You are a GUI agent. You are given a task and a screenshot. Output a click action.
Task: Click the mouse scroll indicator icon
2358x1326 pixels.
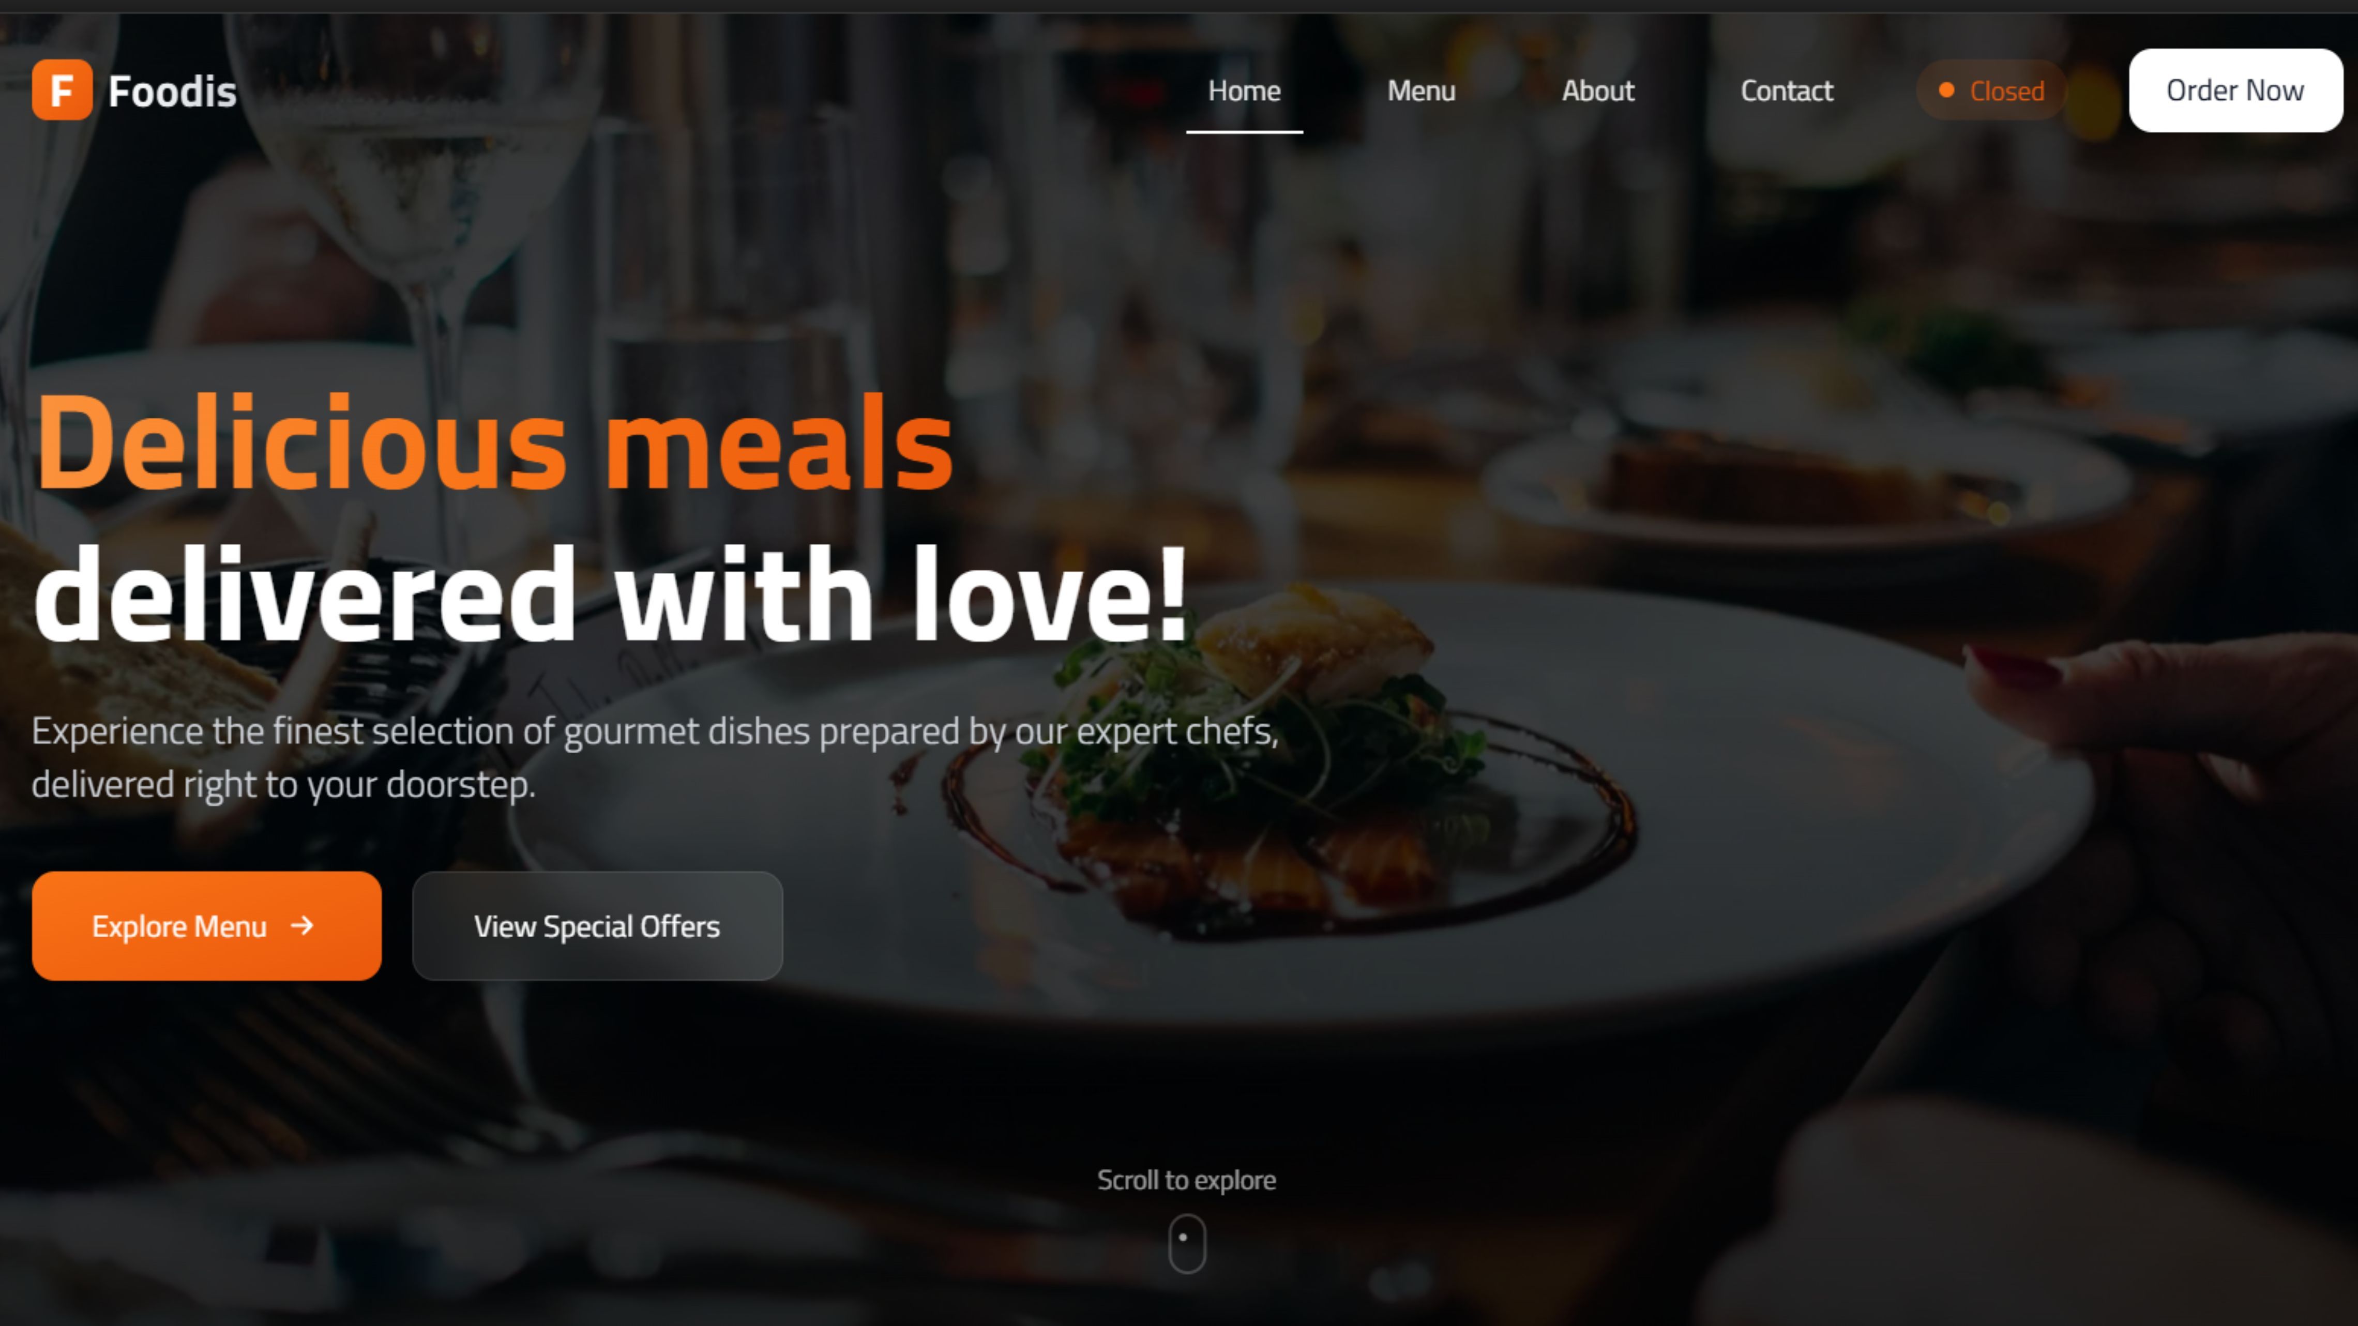[x=1186, y=1244]
